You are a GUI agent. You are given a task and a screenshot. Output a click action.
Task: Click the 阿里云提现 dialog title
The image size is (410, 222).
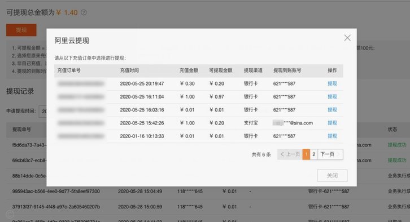coord(72,41)
